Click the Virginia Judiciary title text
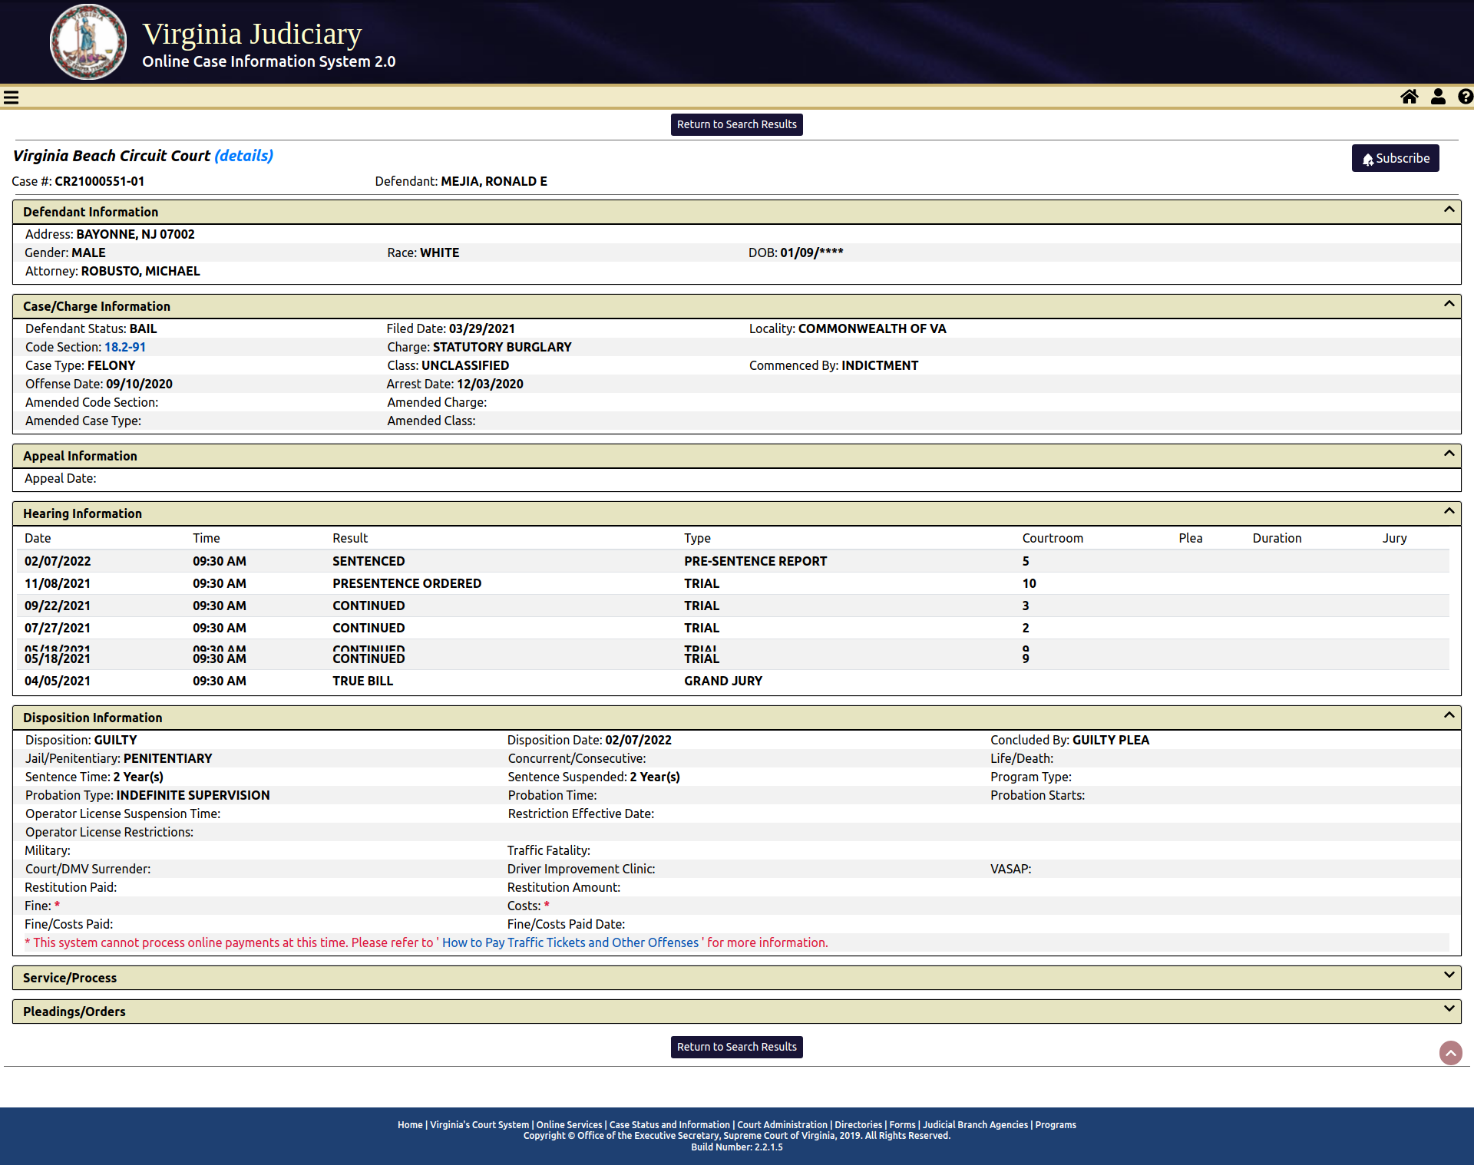 (252, 34)
